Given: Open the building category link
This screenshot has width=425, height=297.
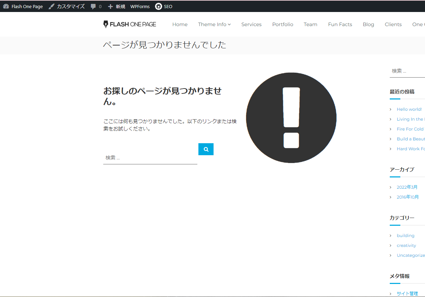Looking at the screenshot, I should coord(405,235).
